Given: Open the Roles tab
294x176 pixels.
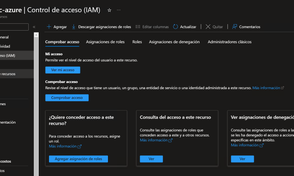Looking at the screenshot, I should tap(137, 42).
